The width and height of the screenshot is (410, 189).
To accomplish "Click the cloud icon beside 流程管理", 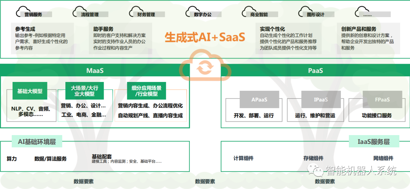I will (x=79, y=12).
